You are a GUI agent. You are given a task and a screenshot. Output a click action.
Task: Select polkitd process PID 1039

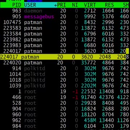coord(65,86)
